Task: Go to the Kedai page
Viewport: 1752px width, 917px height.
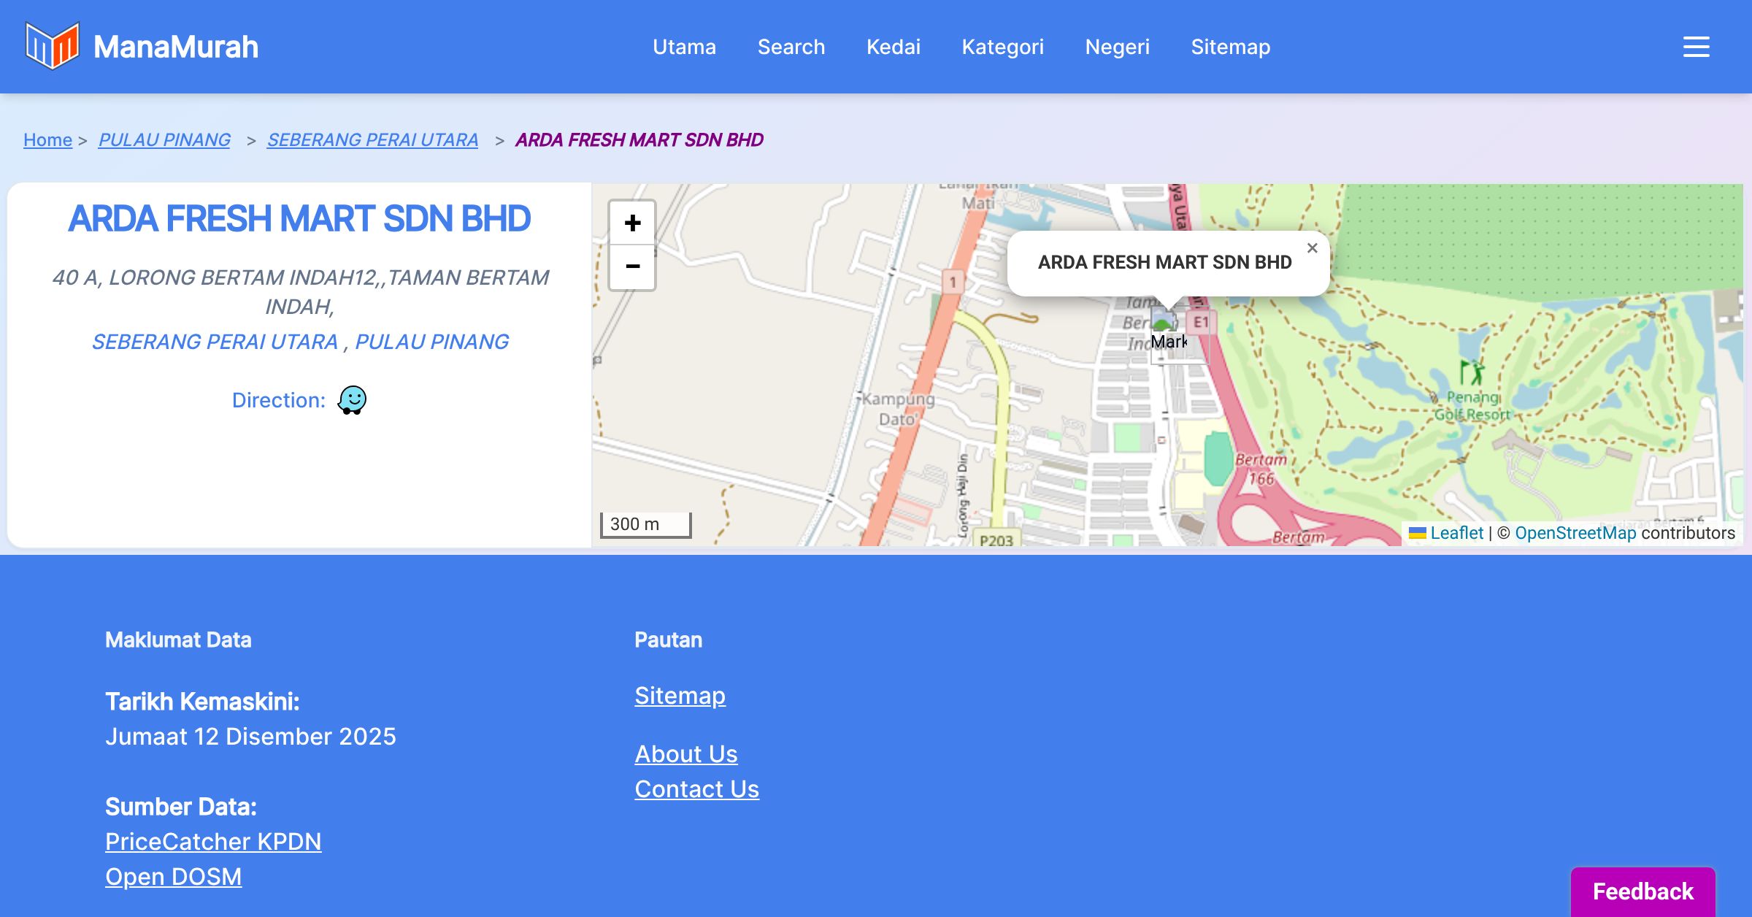Action: [893, 47]
